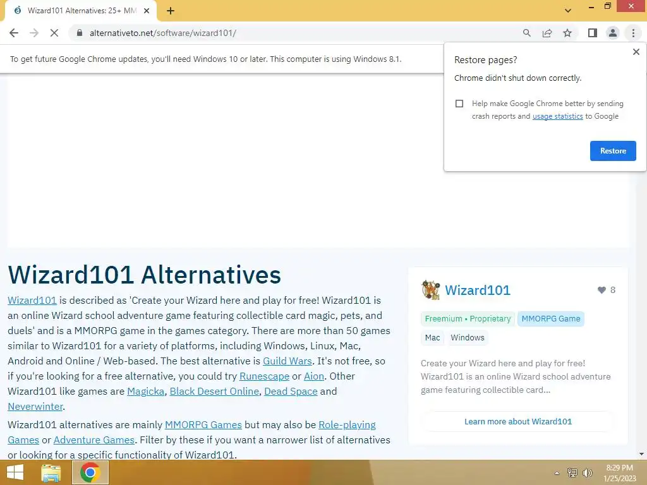Click the MMORPG Game category tag
This screenshot has width=647, height=485.
click(x=550, y=319)
